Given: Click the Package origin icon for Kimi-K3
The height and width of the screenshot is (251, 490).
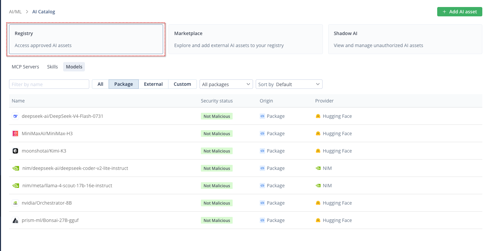Looking at the screenshot, I should (x=262, y=151).
